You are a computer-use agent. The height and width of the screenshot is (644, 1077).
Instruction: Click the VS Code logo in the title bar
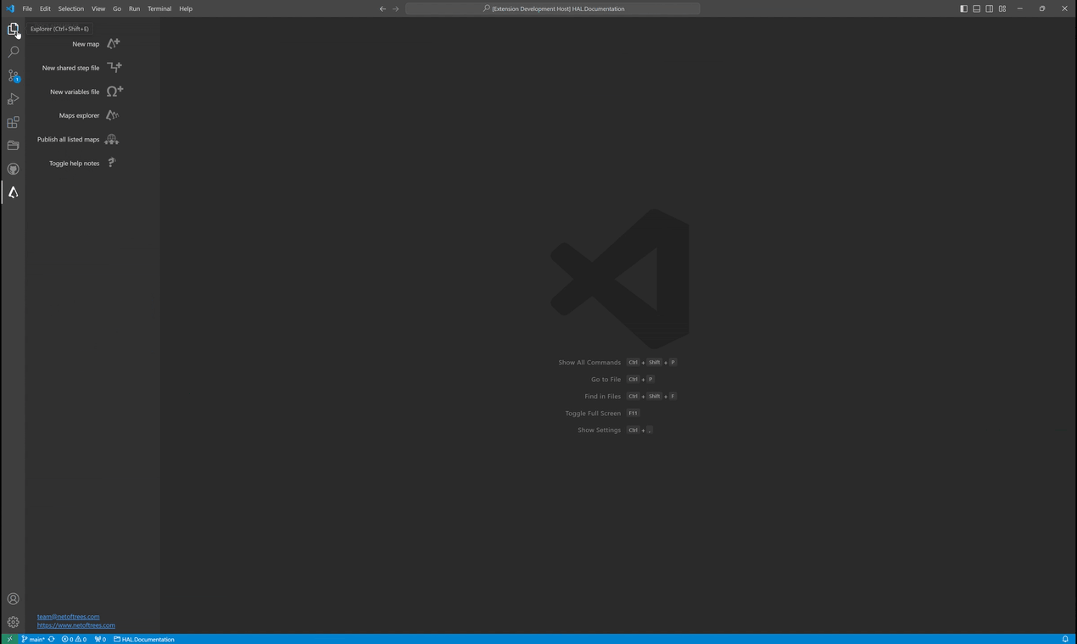pos(9,8)
